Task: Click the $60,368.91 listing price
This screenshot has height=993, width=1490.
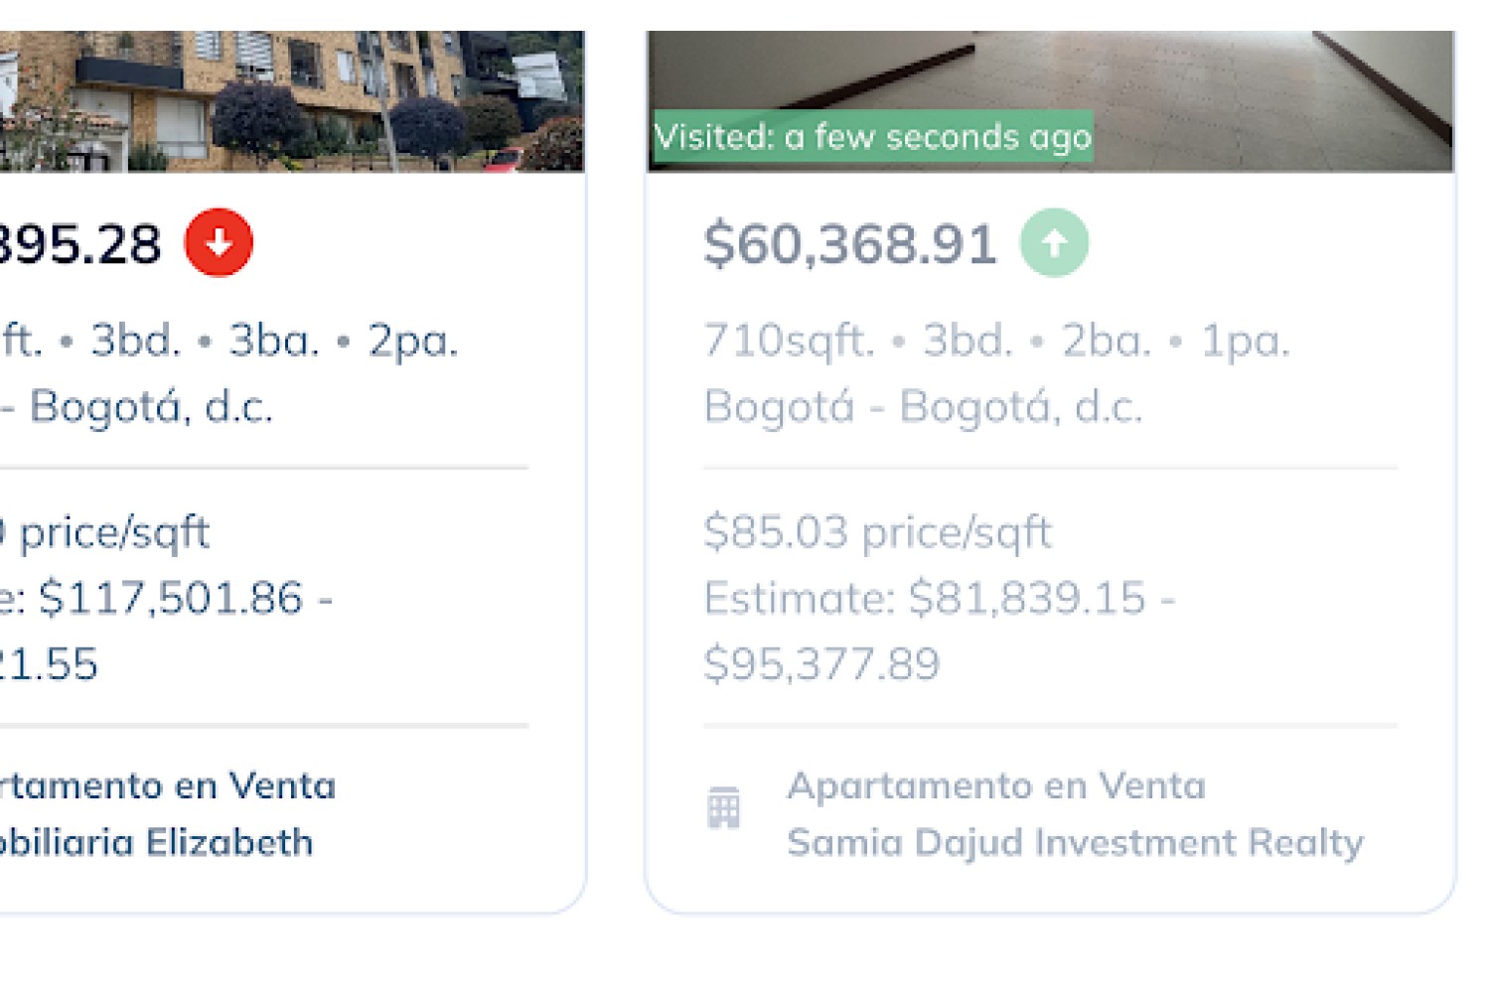Action: [850, 244]
